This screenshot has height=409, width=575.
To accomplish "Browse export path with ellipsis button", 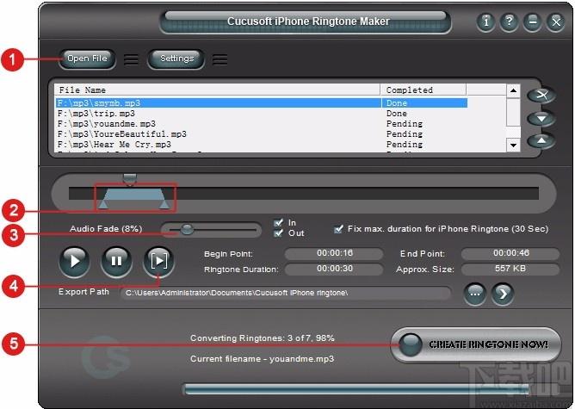I will coord(476,293).
